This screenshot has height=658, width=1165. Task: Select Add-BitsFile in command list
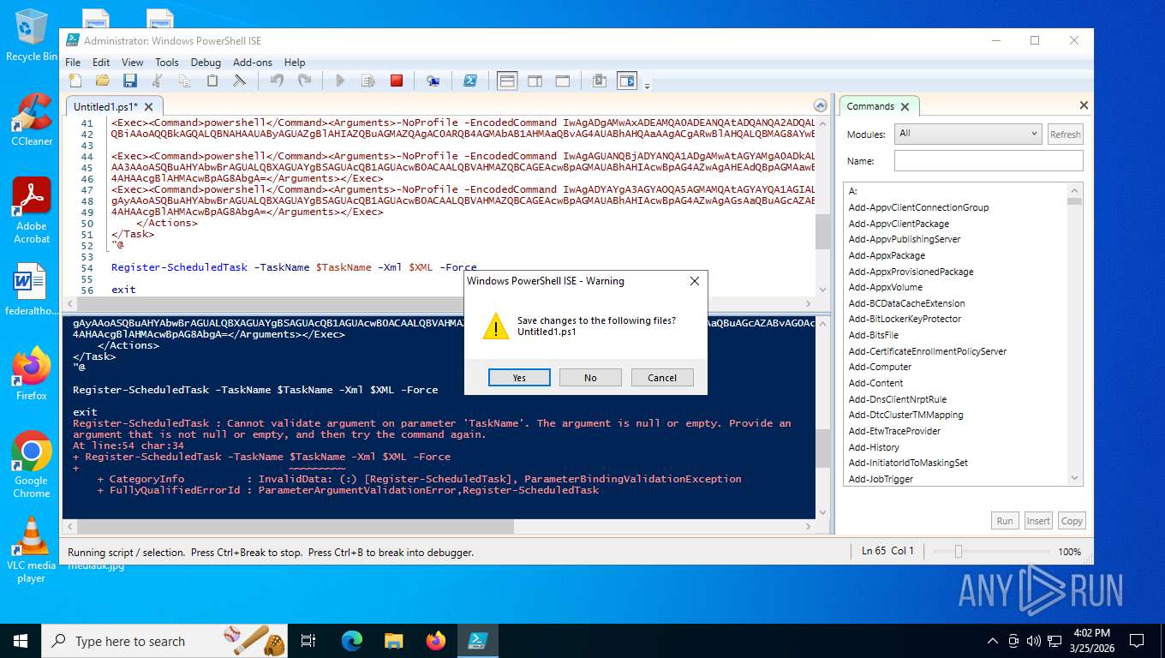(x=874, y=335)
